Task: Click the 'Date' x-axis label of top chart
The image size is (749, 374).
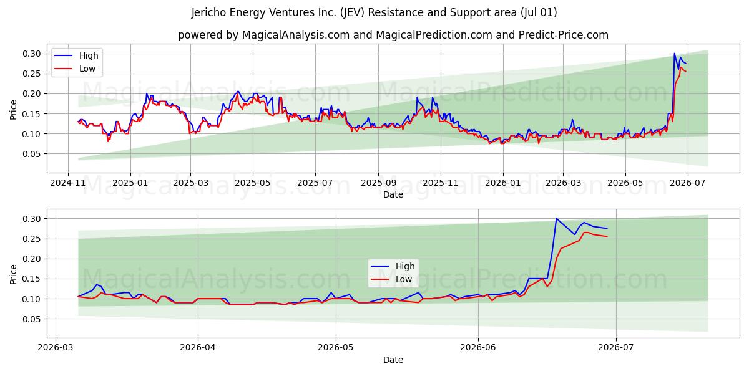Action: pyautogui.click(x=393, y=194)
